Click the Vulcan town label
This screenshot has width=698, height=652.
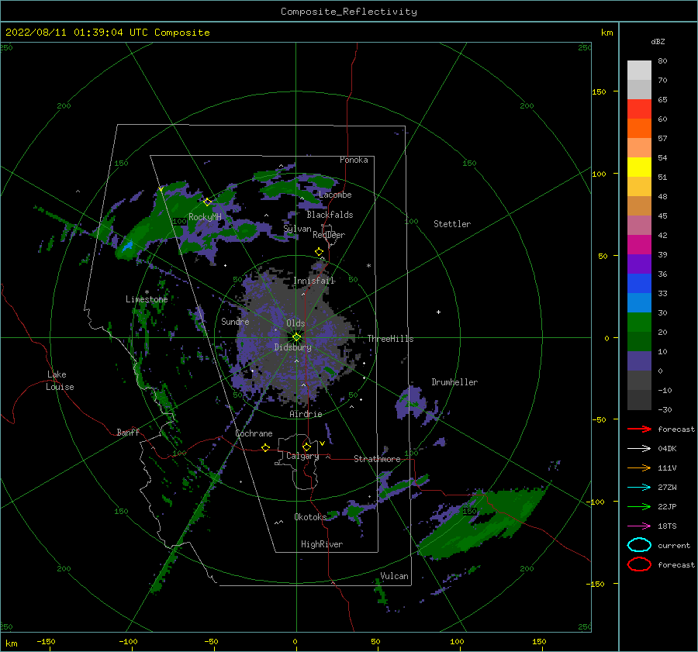tap(395, 576)
